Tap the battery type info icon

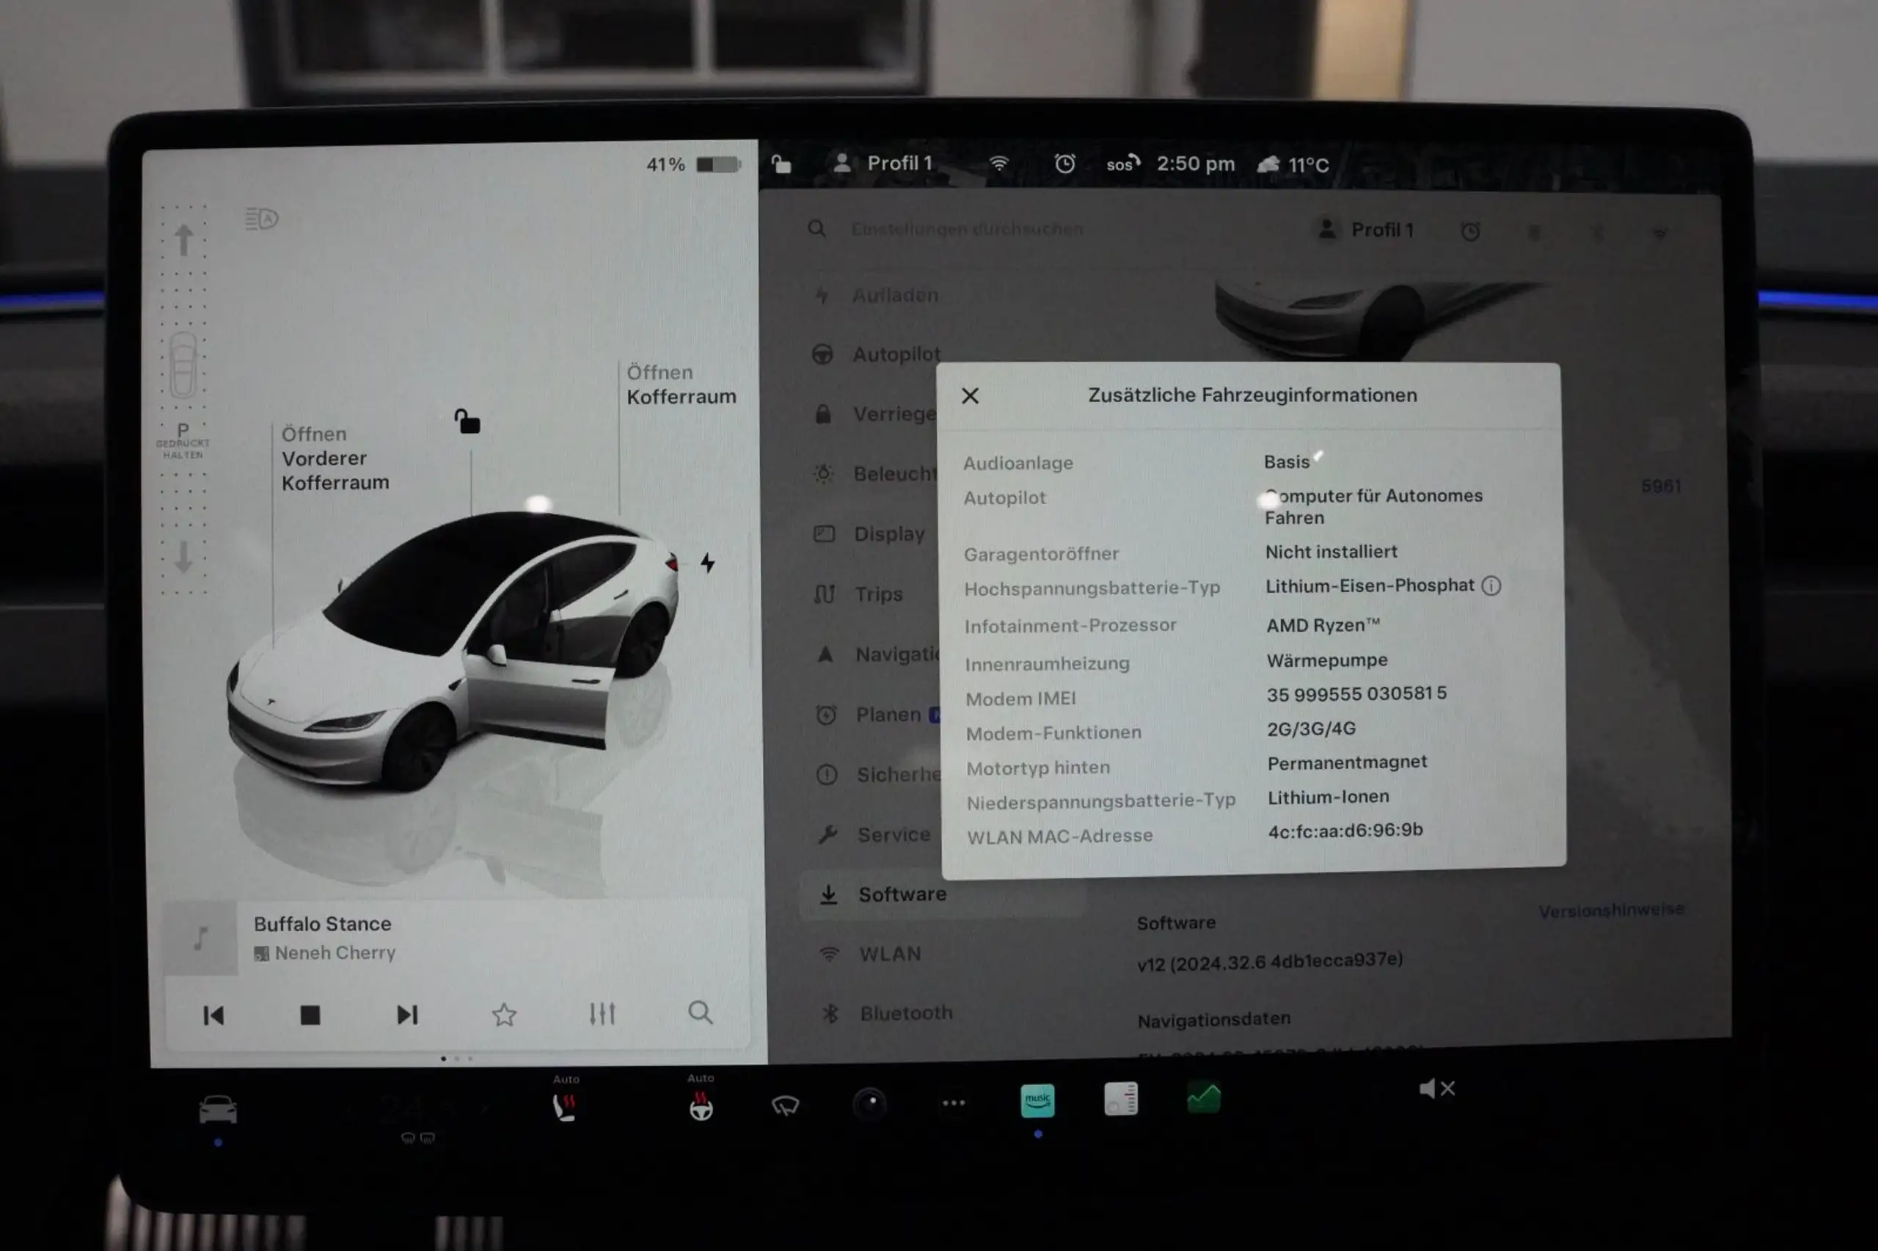[1491, 586]
